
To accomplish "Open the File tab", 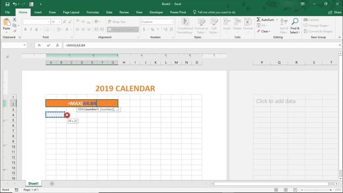I will (8, 12).
